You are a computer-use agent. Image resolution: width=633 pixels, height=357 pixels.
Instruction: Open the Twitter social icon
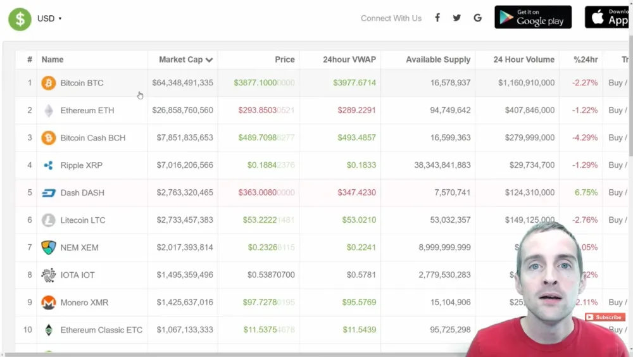click(x=456, y=18)
